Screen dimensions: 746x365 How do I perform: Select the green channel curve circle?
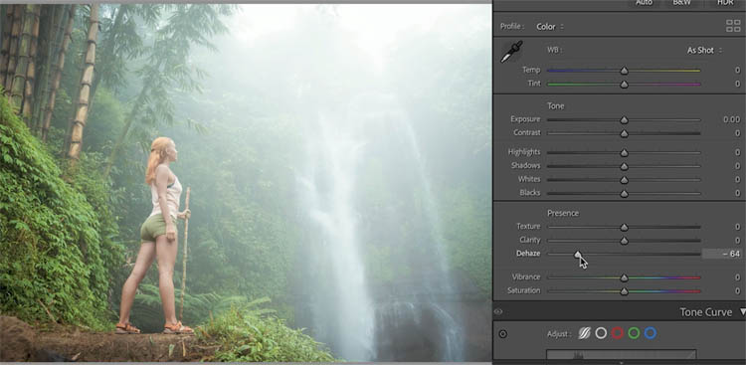[634, 333]
